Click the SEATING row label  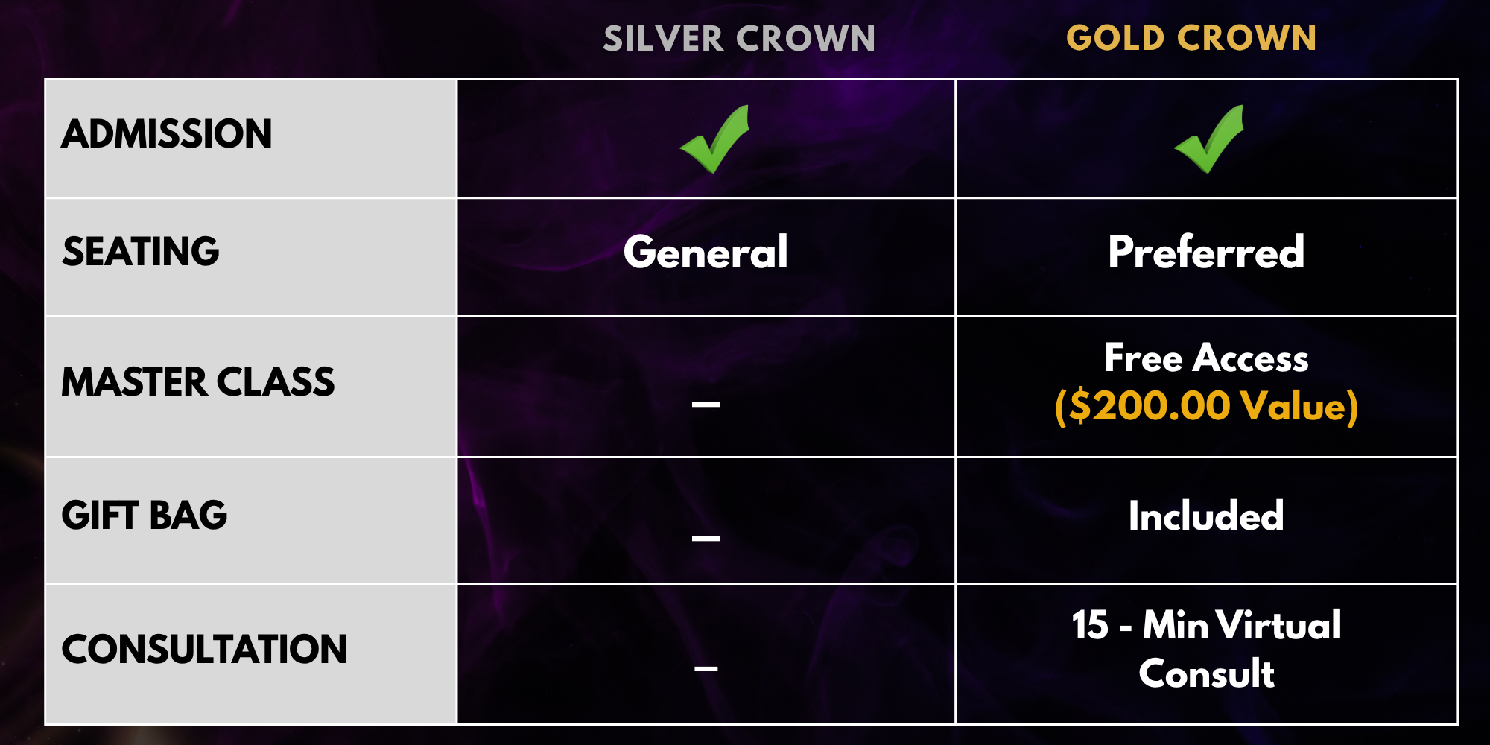tap(141, 251)
